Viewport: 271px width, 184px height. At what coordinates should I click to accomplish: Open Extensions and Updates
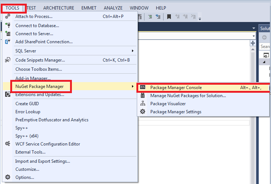(x=70, y=95)
